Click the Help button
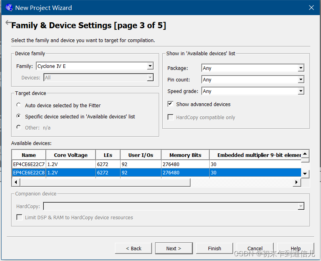Viewport: 321px width, 261px height. [x=296, y=248]
